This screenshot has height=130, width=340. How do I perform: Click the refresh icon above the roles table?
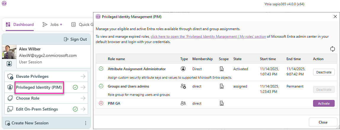coord(332,49)
